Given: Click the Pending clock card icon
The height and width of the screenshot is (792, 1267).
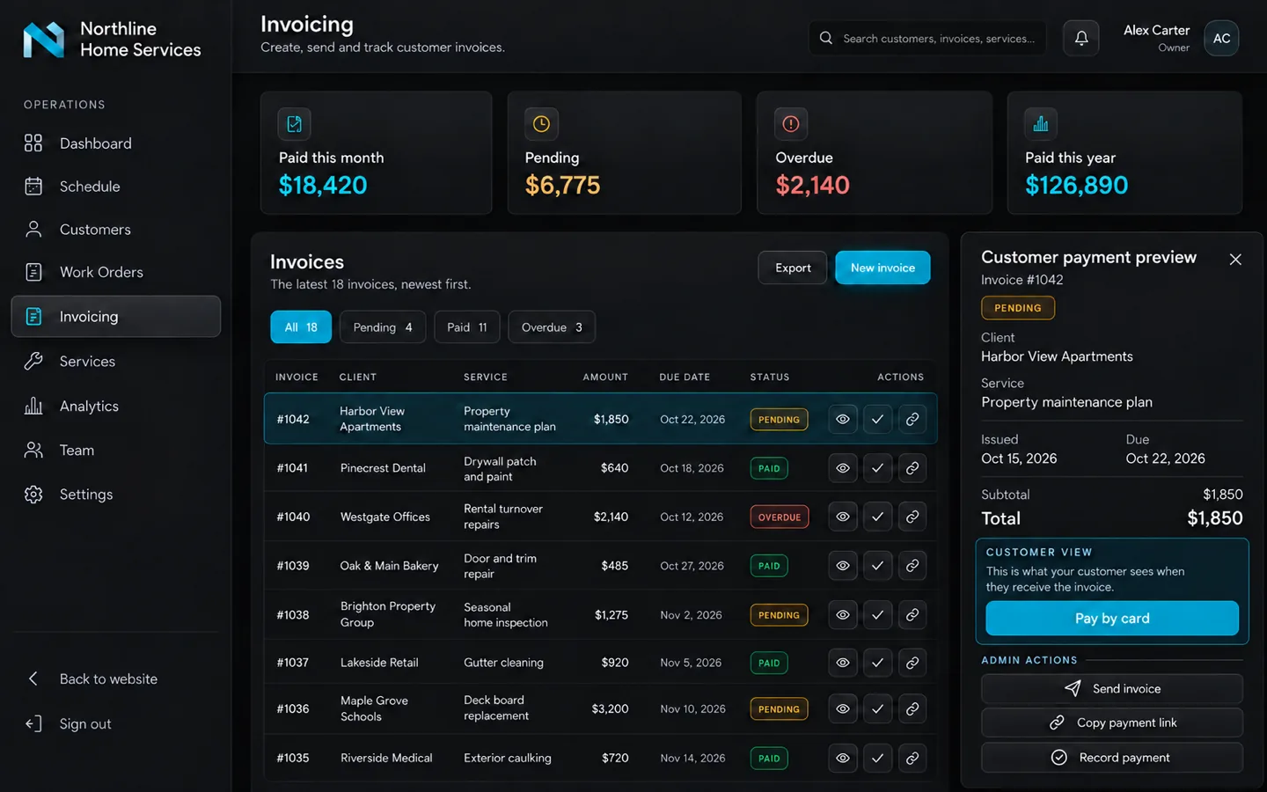Looking at the screenshot, I should pos(541,124).
